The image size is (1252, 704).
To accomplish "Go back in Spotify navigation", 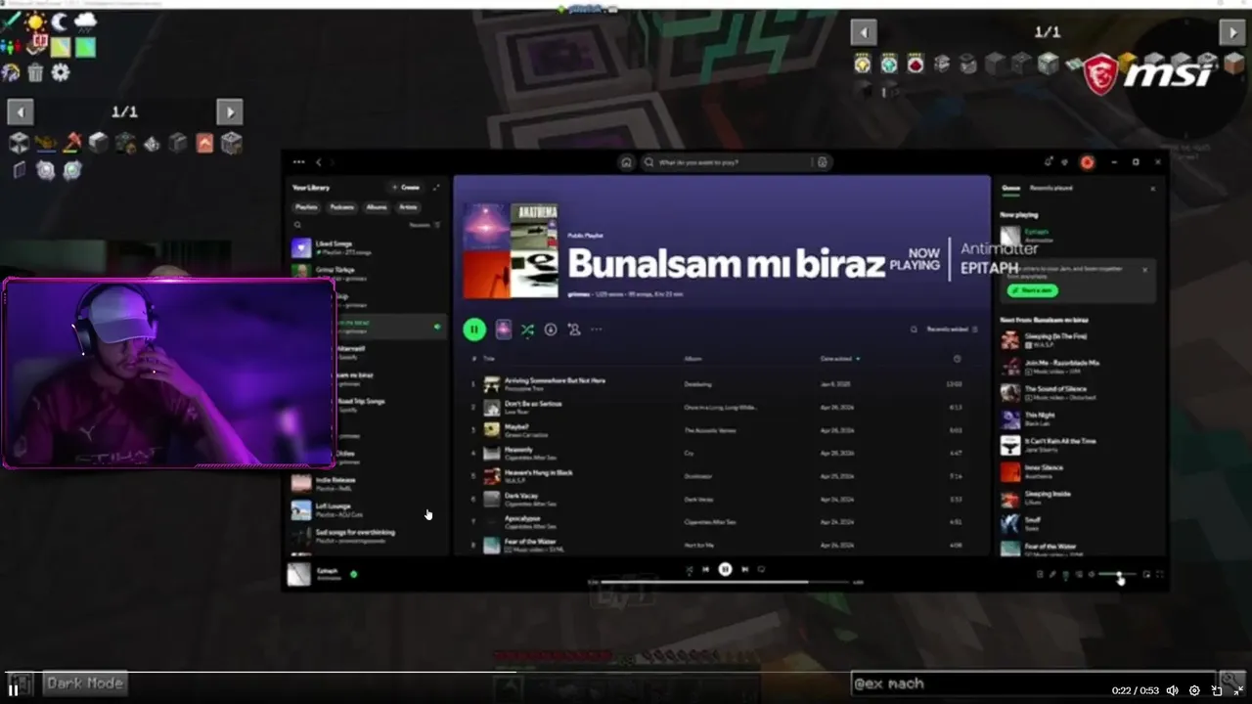I will [x=319, y=162].
